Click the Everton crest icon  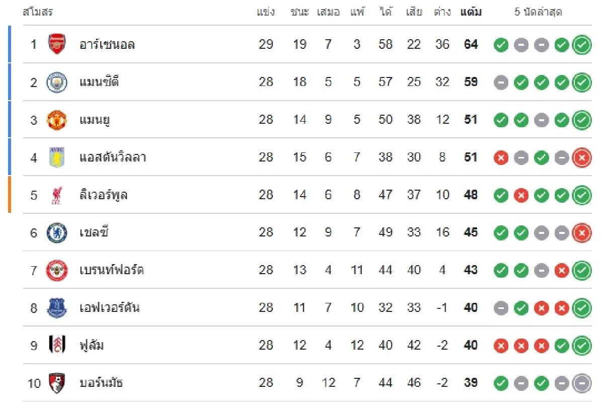(x=57, y=308)
